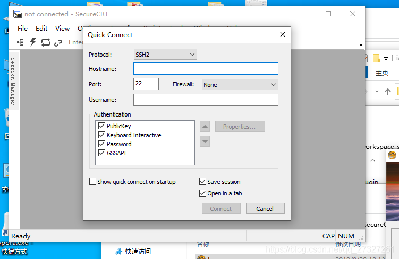Image resolution: width=399 pixels, height=259 pixels.
Task: Maximize the SecureCRT window
Action: coord(328,14)
